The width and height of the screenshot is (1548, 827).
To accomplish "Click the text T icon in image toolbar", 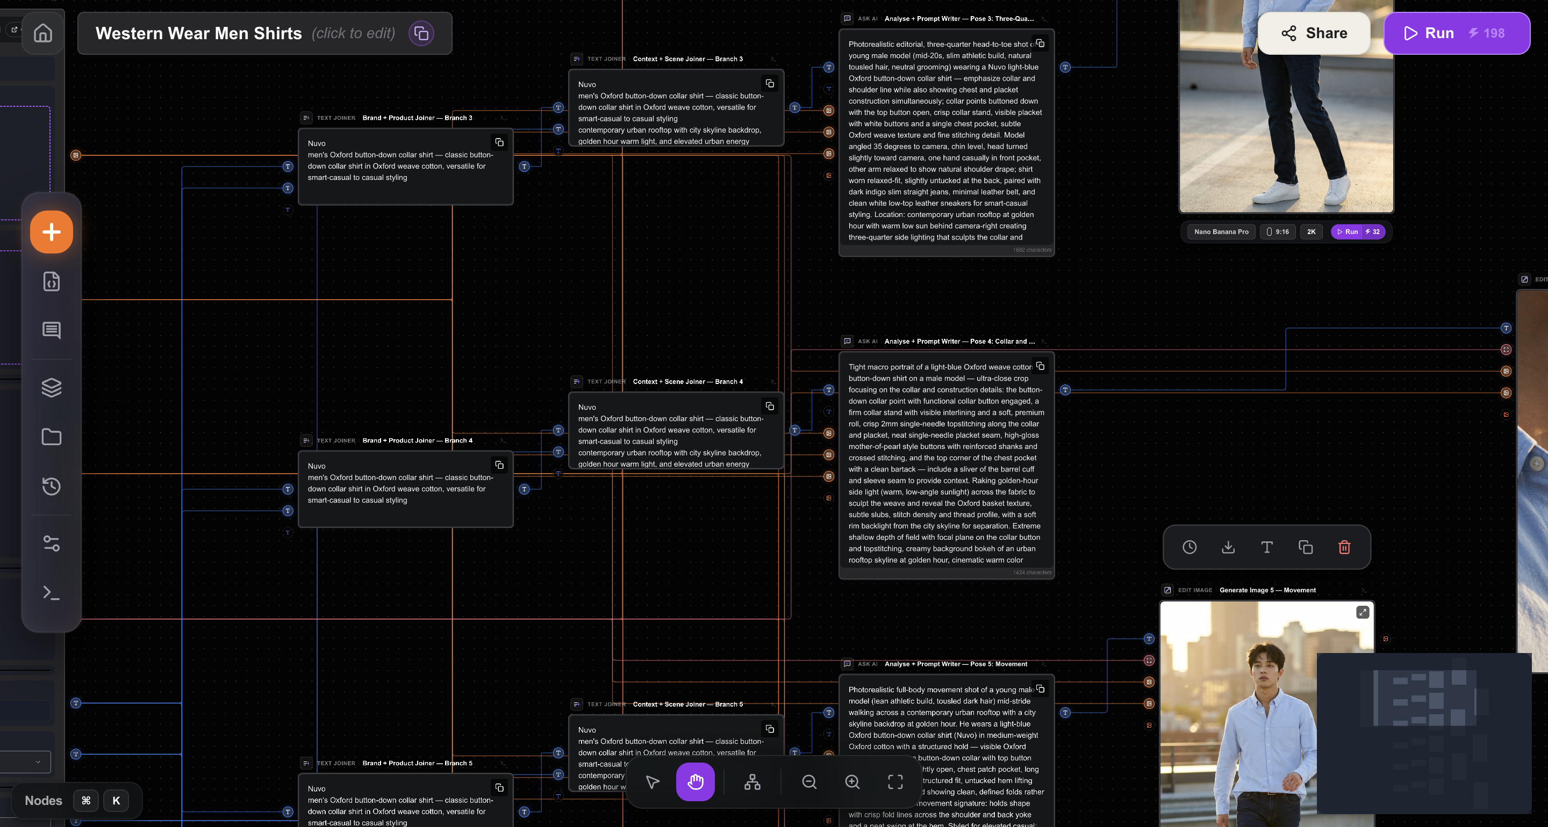I will tap(1267, 547).
